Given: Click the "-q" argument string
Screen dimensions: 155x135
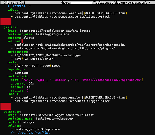Looking at the screenshot, I should pos(75,80).
